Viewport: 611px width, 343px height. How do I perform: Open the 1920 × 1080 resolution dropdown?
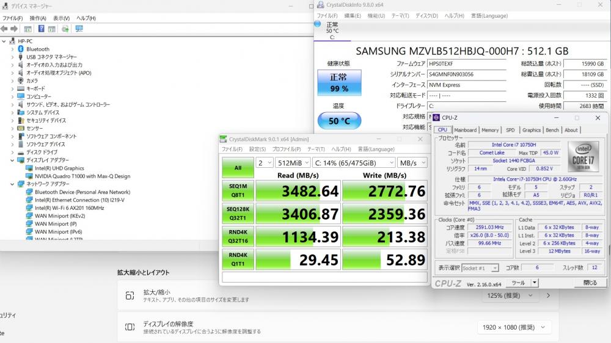coord(514,327)
